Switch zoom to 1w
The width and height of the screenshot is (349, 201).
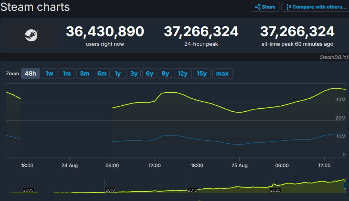49,73
